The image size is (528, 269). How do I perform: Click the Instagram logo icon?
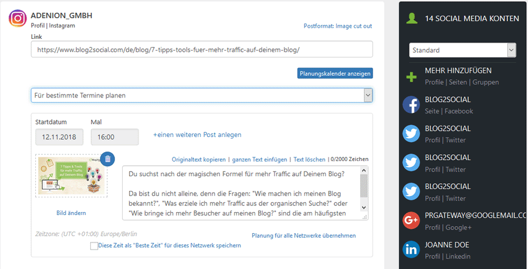[18, 18]
